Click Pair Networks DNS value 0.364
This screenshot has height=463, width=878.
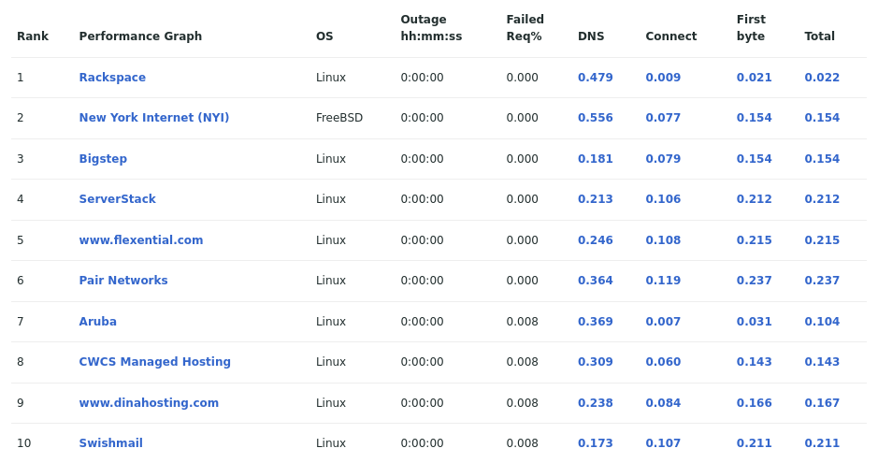596,281
